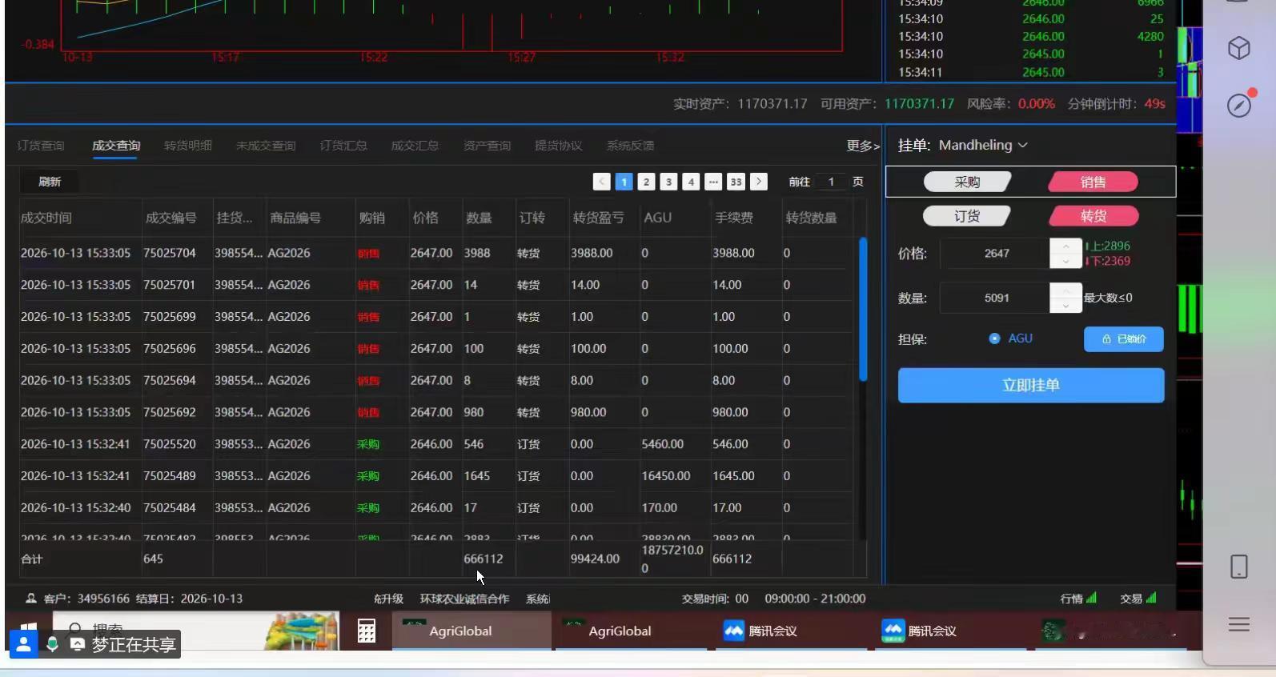Jump to page 2 of results

click(x=647, y=182)
